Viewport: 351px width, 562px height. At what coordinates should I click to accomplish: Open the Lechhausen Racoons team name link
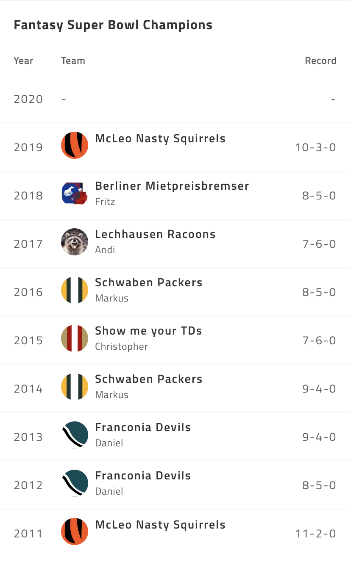155,234
